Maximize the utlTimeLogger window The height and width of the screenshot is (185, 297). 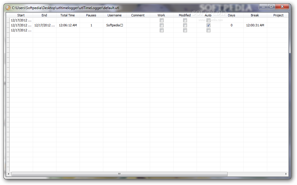point(271,7)
